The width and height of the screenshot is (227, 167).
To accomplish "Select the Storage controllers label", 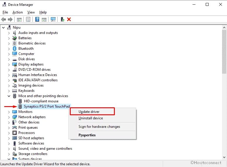I will (33, 154).
